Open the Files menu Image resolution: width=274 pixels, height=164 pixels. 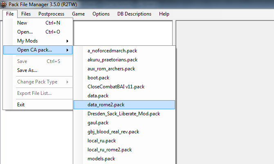[26, 13]
